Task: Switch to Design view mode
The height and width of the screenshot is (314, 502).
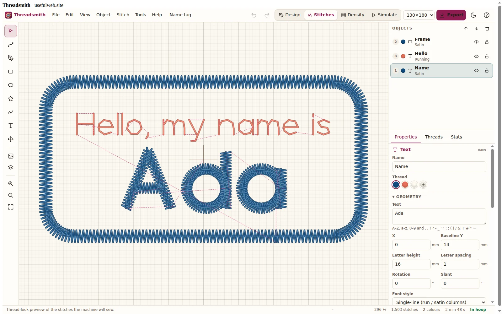Action: (x=290, y=15)
